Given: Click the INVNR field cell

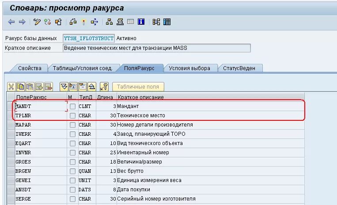Looking at the screenshot, I should tap(41, 153).
